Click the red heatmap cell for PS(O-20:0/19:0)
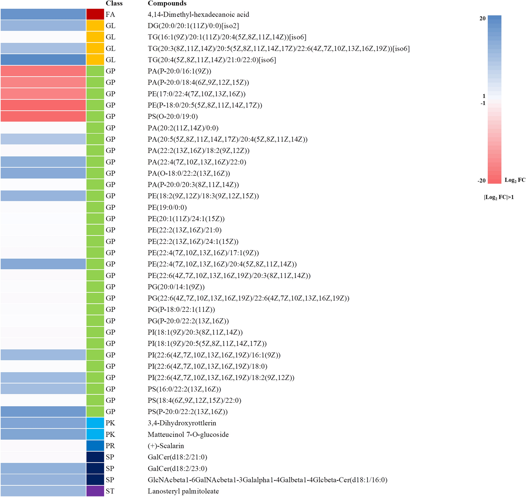The image size is (526, 497). [43, 116]
